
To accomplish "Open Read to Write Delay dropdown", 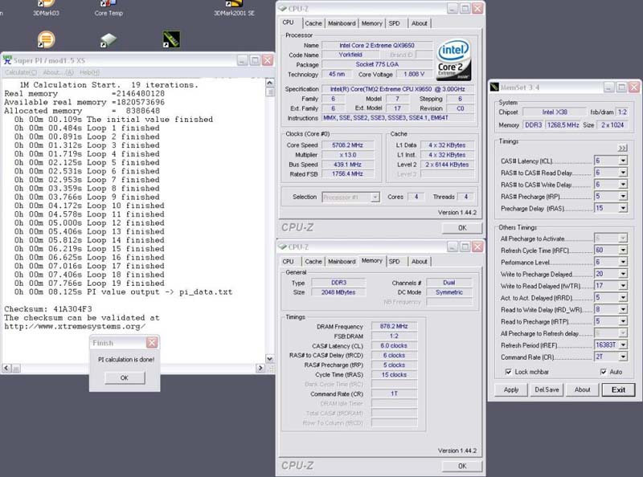I will tap(623, 309).
